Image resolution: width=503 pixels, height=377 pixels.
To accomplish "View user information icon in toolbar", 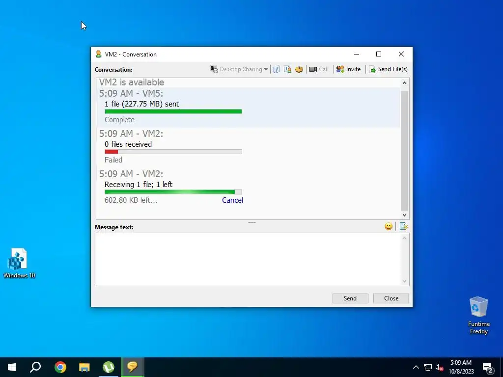I will 287,69.
